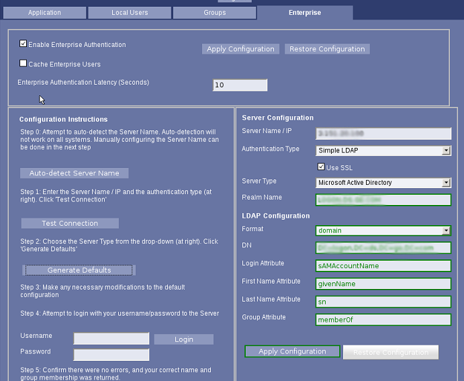
Task: Enable the Cache Enterprise Users checkbox
Action: pos(24,65)
